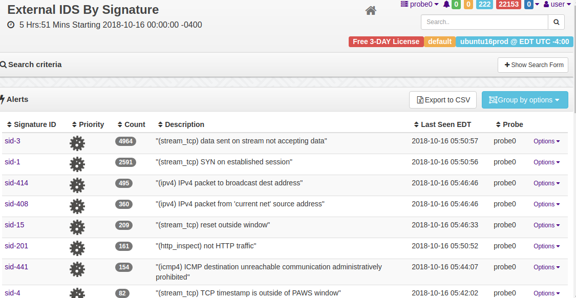Screen dimensions: 576x298
Task: Open the blue 0 counter dropdown
Action: (531, 5)
